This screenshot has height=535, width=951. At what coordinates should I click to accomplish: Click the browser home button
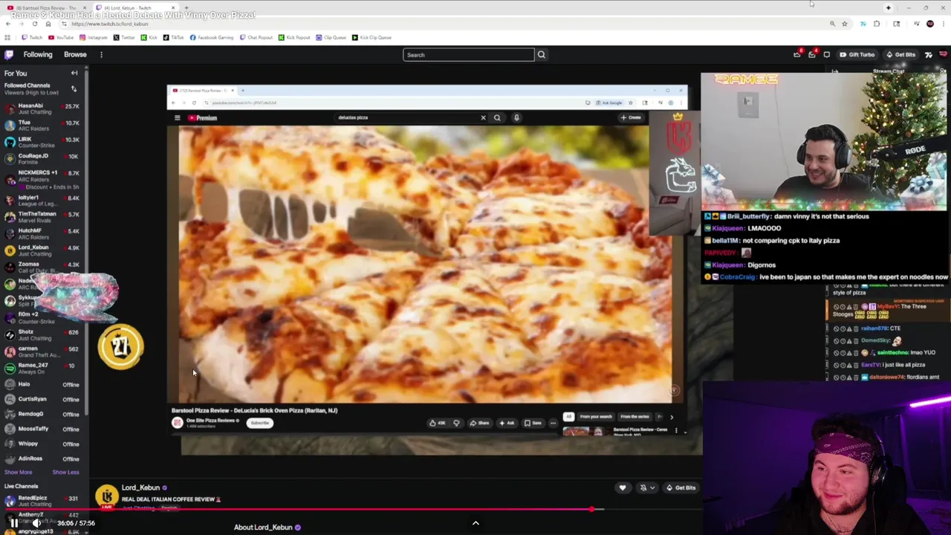[x=48, y=24]
